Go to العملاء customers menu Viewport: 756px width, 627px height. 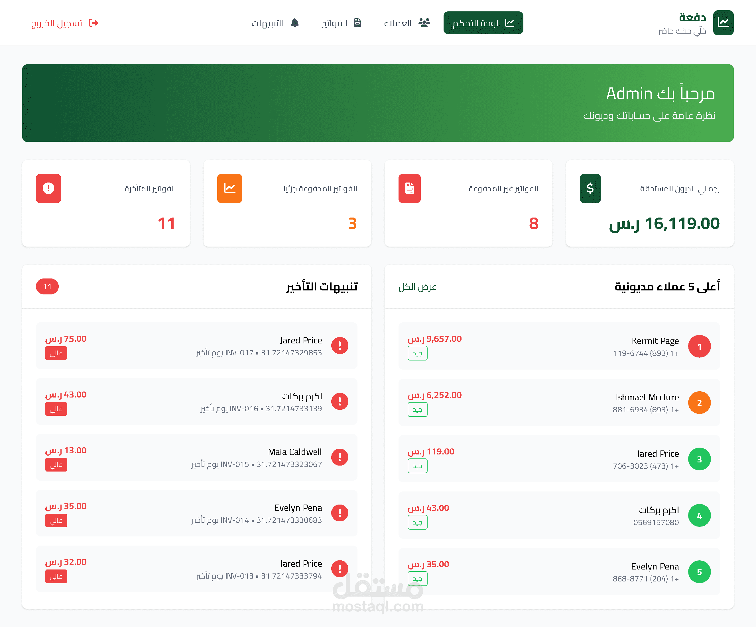(x=407, y=23)
